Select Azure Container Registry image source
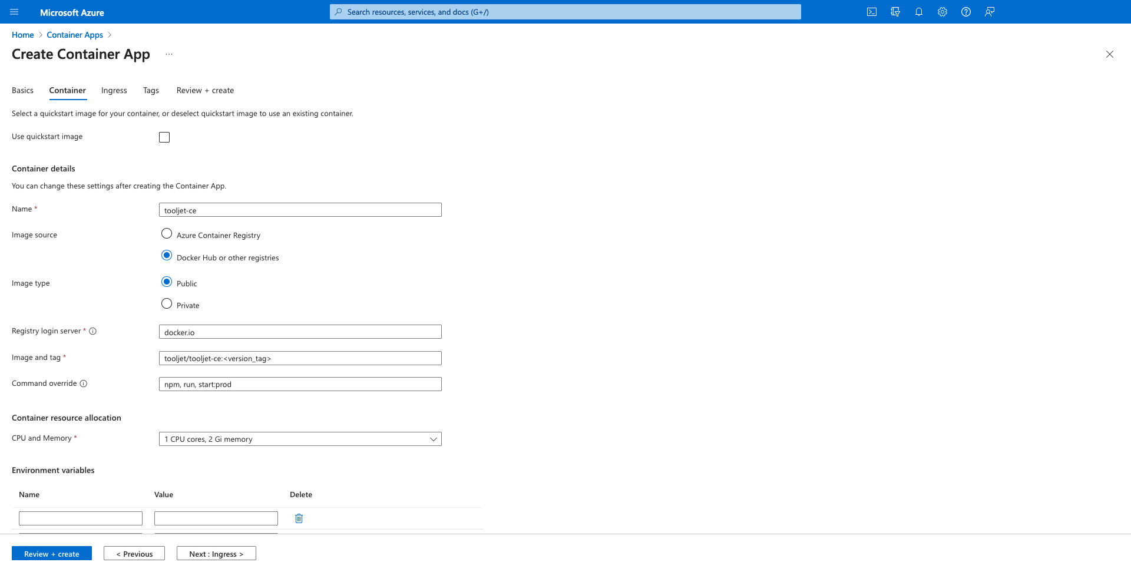Image resolution: width=1131 pixels, height=572 pixels. coord(167,234)
